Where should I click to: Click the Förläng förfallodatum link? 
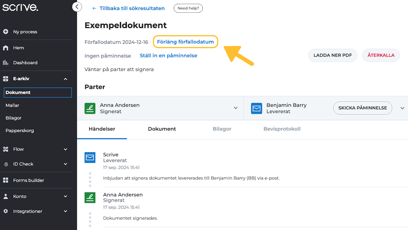185,42
